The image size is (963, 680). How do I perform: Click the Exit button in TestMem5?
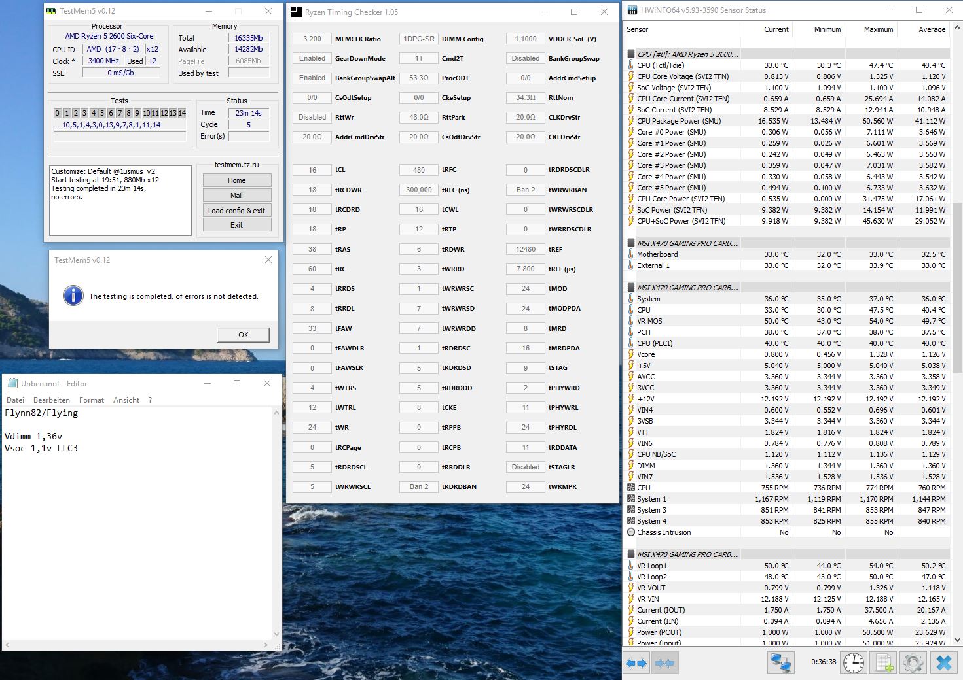237,225
